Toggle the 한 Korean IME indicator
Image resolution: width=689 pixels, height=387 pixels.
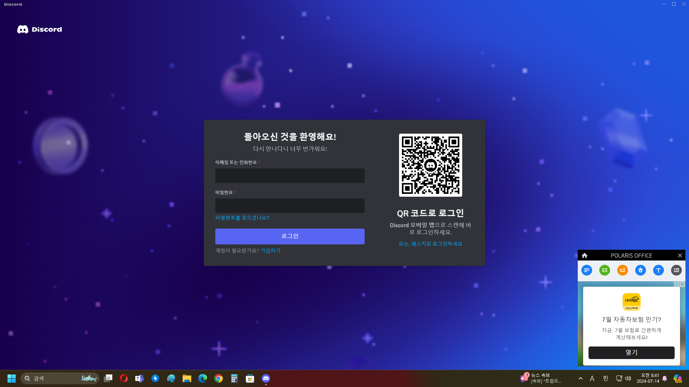coord(606,378)
